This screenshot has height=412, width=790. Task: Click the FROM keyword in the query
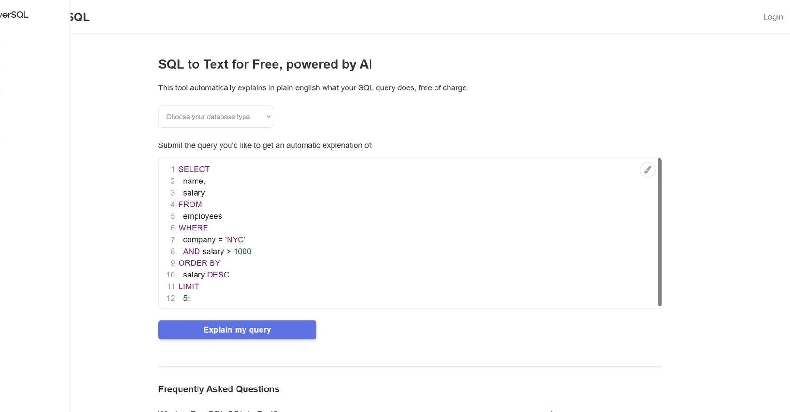[190, 205]
